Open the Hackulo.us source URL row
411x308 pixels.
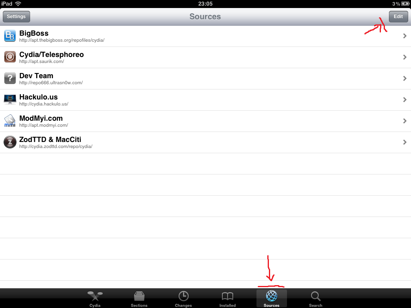(x=205, y=100)
